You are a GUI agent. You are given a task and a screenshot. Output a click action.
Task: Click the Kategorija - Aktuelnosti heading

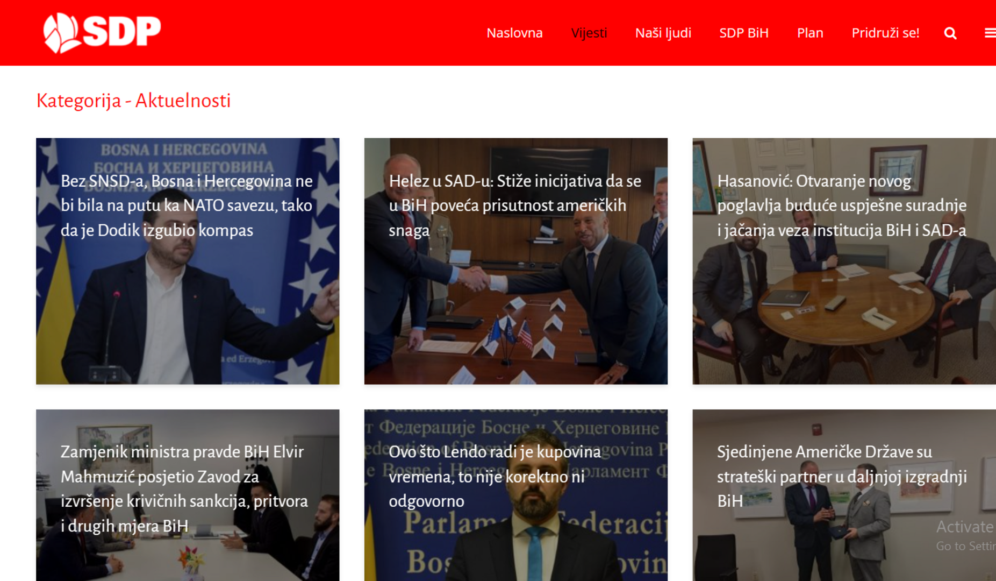[x=133, y=101]
